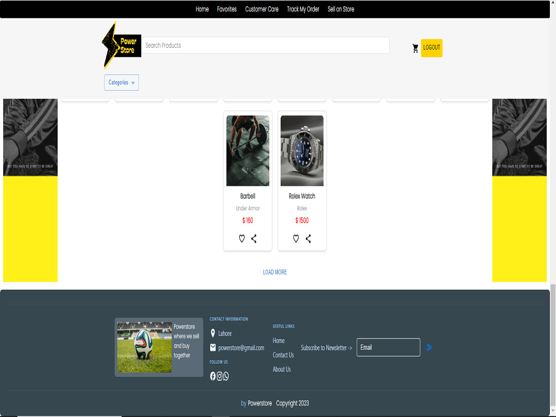Click the left side banner image

[31, 190]
